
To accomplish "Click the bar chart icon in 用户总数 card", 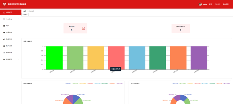I will [x=84, y=28].
